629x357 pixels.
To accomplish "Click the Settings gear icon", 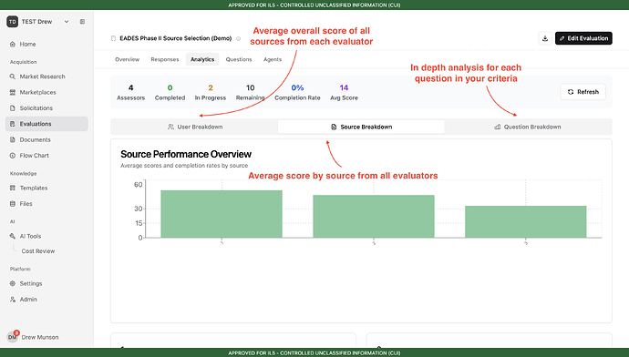I will pyautogui.click(x=13, y=283).
